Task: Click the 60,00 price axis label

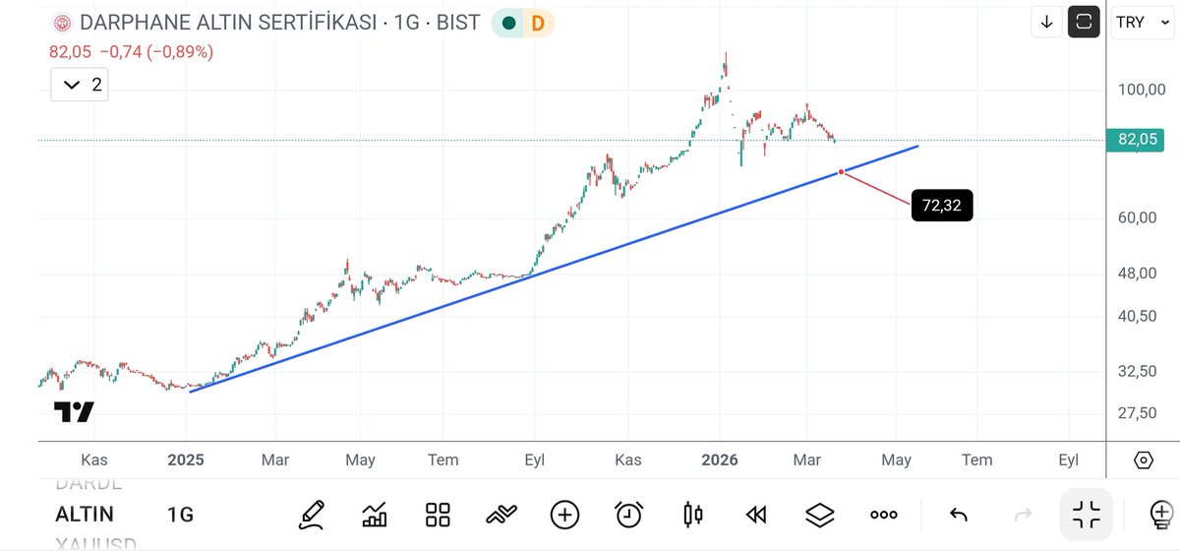Action: tap(1138, 217)
